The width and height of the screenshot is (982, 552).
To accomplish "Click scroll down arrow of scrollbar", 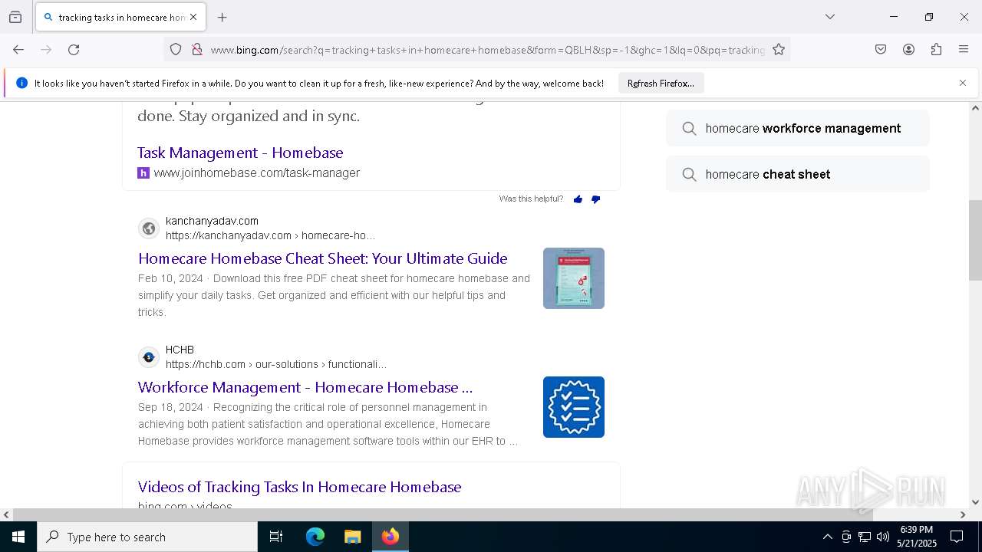I will click(x=975, y=502).
